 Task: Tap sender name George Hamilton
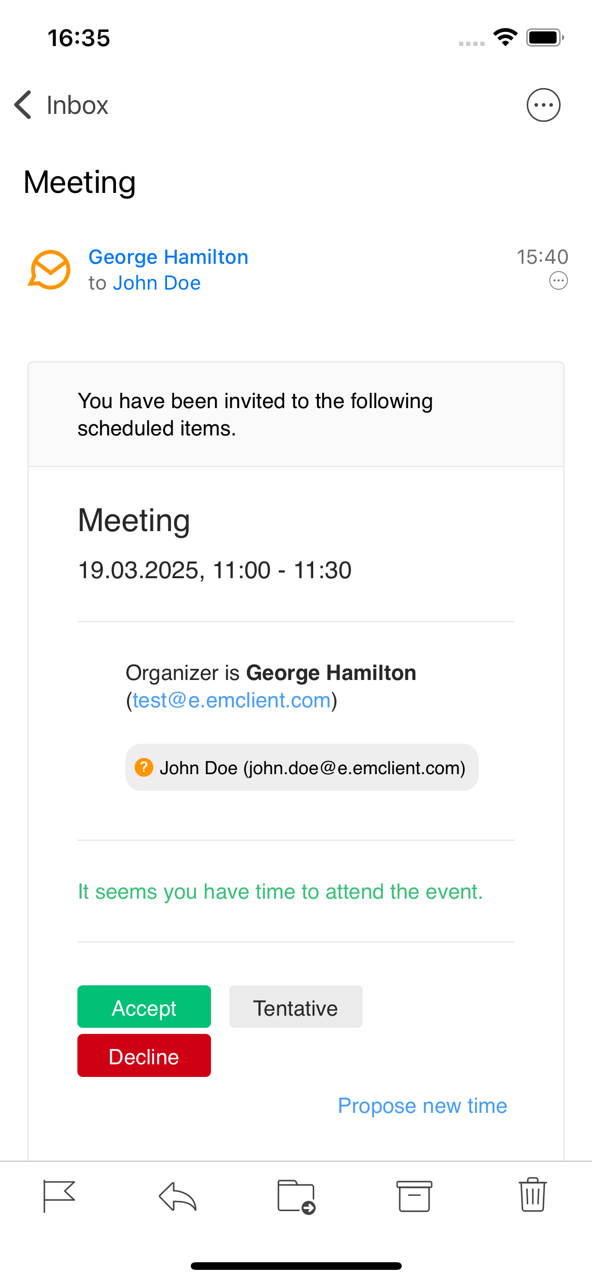click(x=168, y=257)
